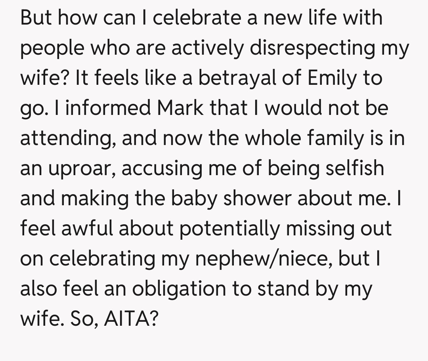
Task: Click the word "informed" in the text
Action: 107,108
